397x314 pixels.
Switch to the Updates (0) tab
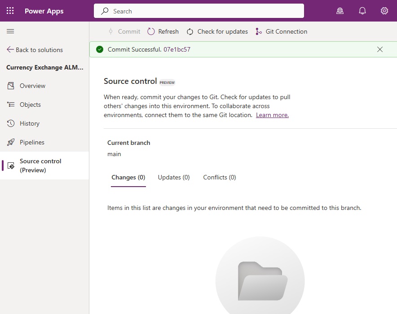coord(174,178)
